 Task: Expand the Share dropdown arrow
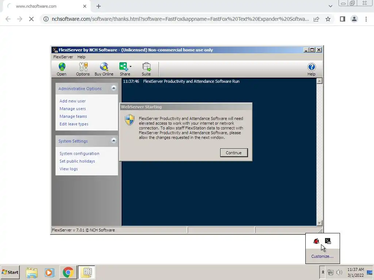(x=130, y=66)
